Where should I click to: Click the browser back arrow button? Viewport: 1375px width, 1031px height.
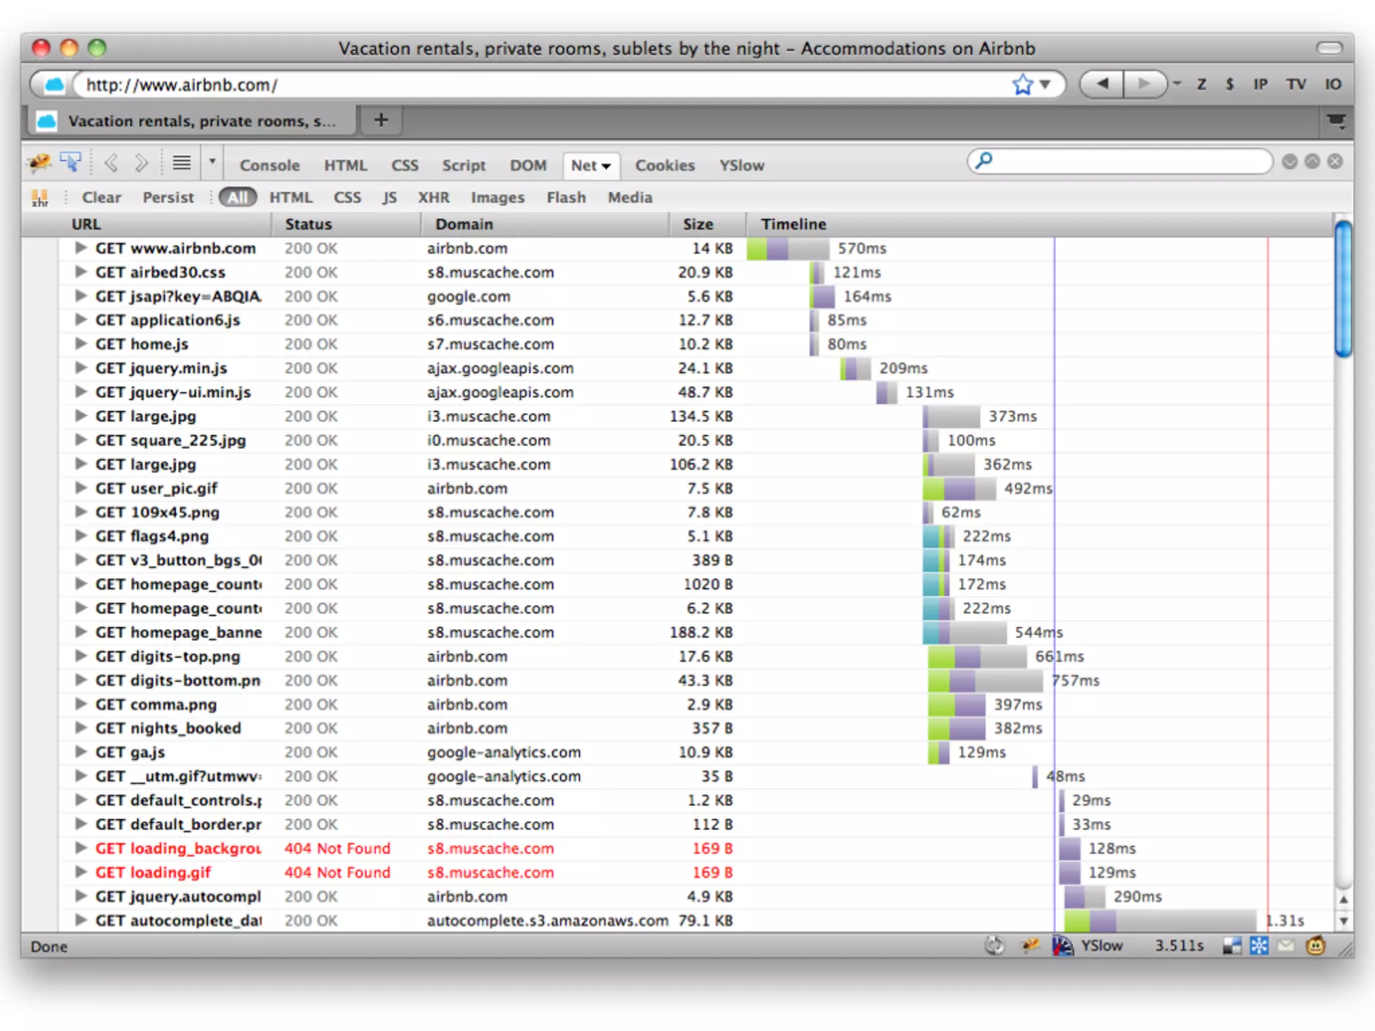tap(1102, 85)
